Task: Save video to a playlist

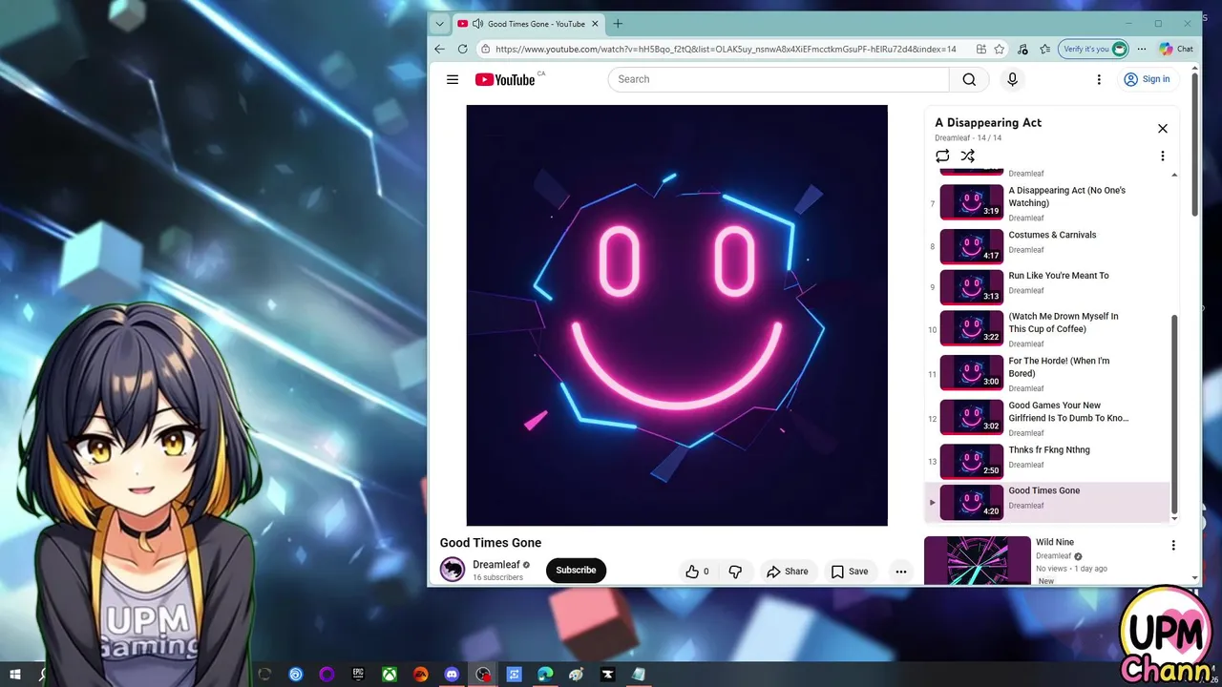Action: point(850,572)
